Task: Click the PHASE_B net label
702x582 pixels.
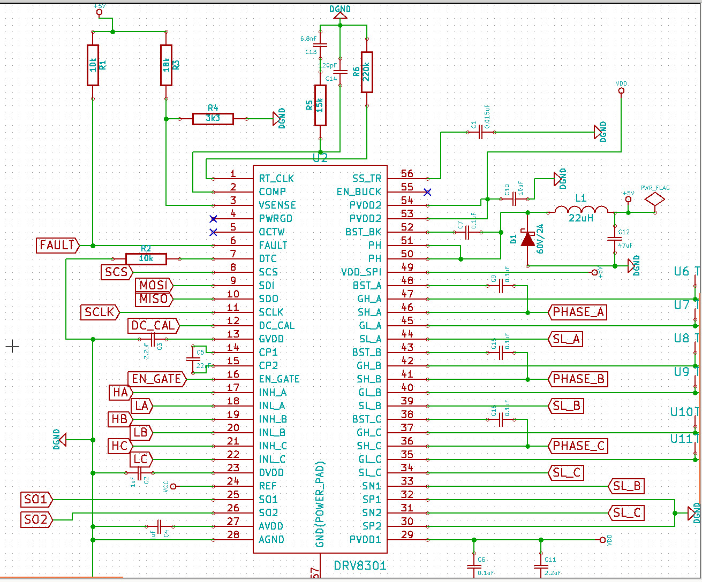Action: pos(578,379)
